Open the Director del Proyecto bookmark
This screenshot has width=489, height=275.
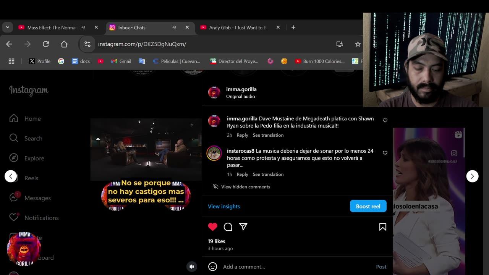pos(234,61)
